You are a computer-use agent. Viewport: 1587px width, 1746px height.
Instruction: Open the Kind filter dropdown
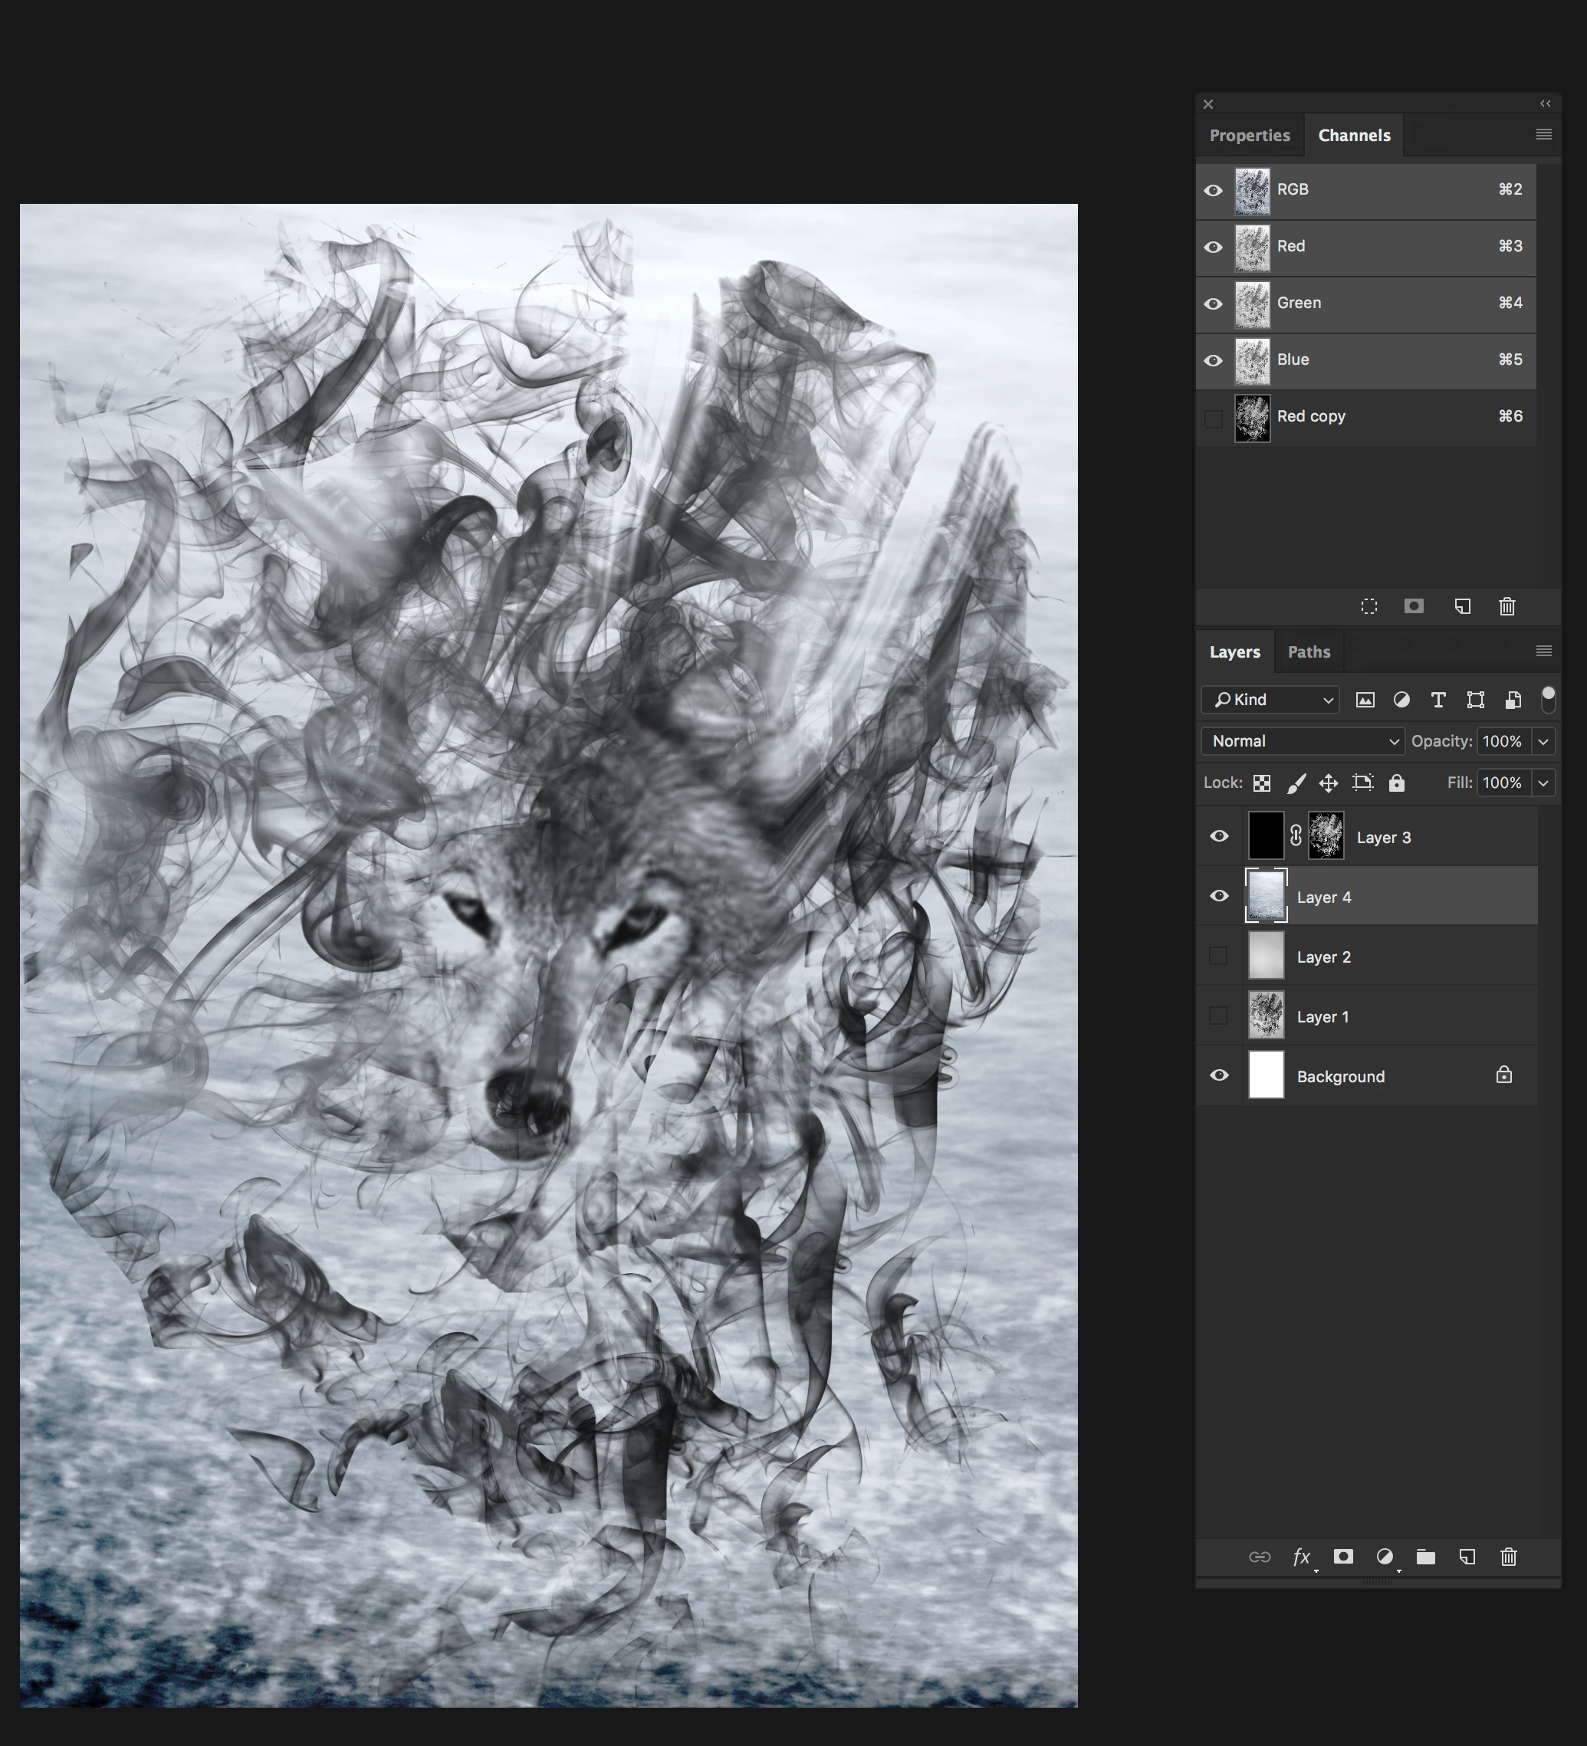click(x=1270, y=700)
